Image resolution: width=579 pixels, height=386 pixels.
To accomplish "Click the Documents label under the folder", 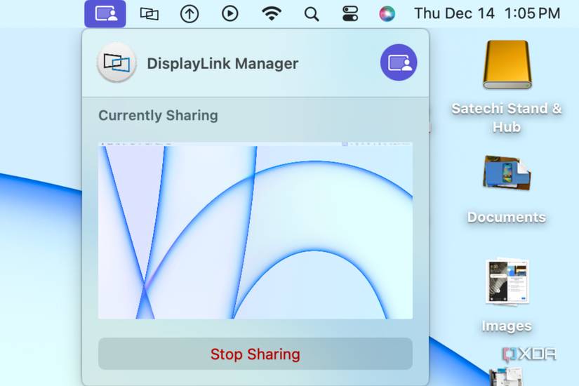I will pyautogui.click(x=507, y=217).
